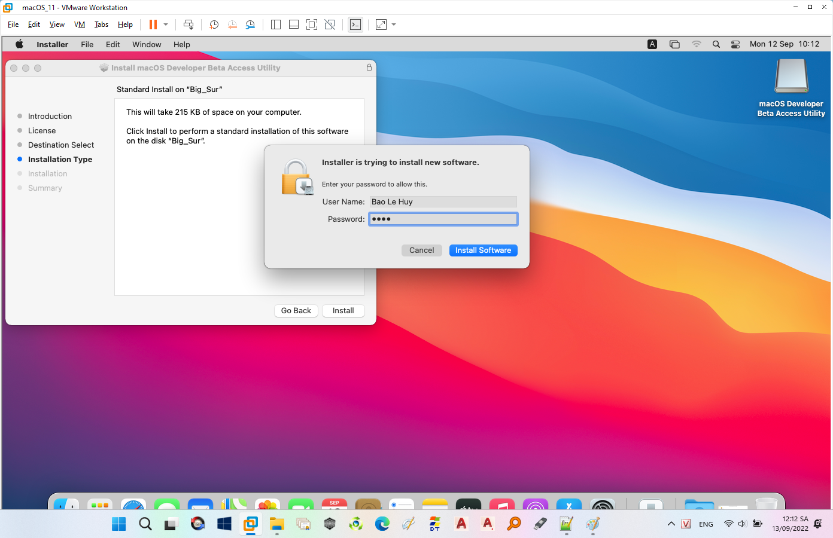Screen dimensions: 833x538
Task: Click the Windows Start button
Action: coord(119,524)
